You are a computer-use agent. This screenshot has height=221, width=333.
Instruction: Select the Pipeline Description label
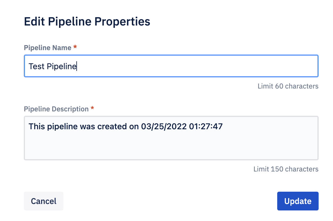(x=56, y=109)
